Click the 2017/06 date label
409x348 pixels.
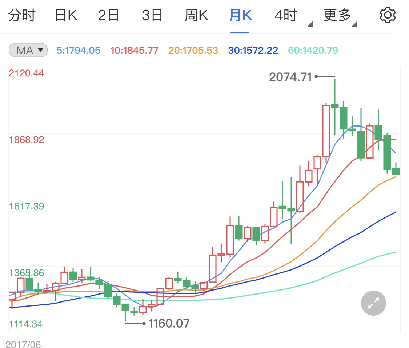23,344
